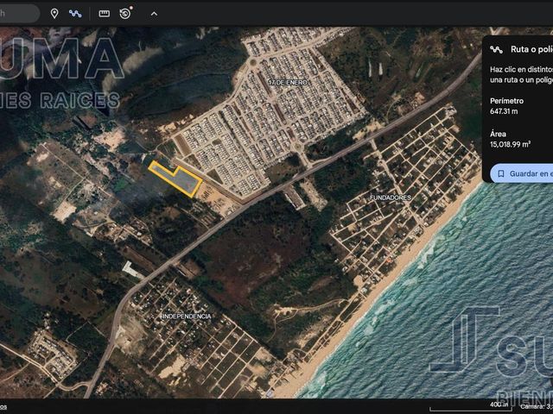Click the Cámara altitude readout
This screenshot has height=414, width=553.
pyautogui.click(x=536, y=406)
